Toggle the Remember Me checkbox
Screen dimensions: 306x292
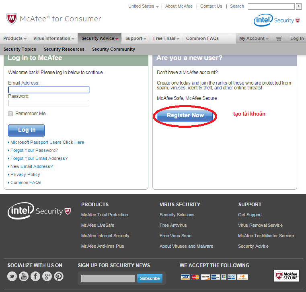10,114
